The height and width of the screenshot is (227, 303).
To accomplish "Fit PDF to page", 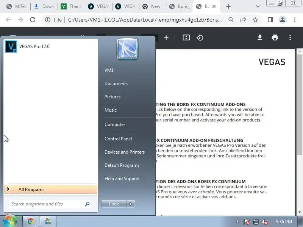I will 186,37.
